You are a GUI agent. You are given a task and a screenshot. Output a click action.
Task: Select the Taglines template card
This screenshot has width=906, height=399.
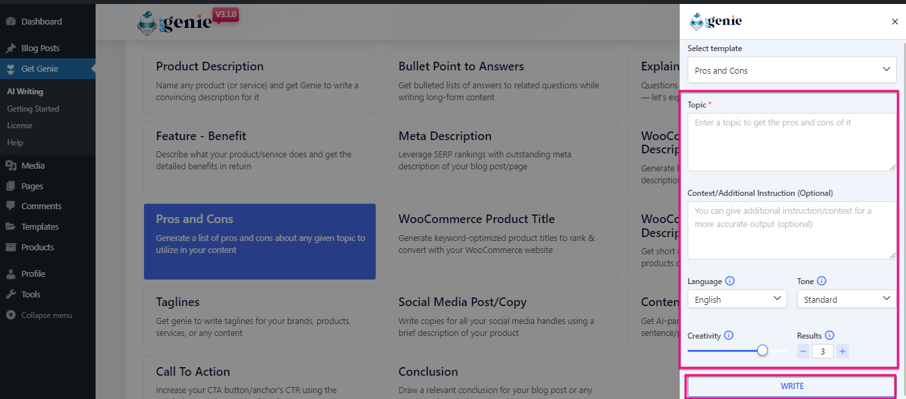point(260,318)
